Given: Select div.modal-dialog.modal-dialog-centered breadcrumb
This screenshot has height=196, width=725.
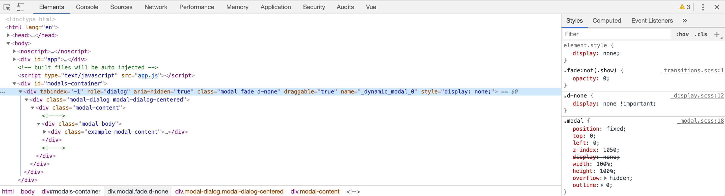Looking at the screenshot, I should click(229, 191).
